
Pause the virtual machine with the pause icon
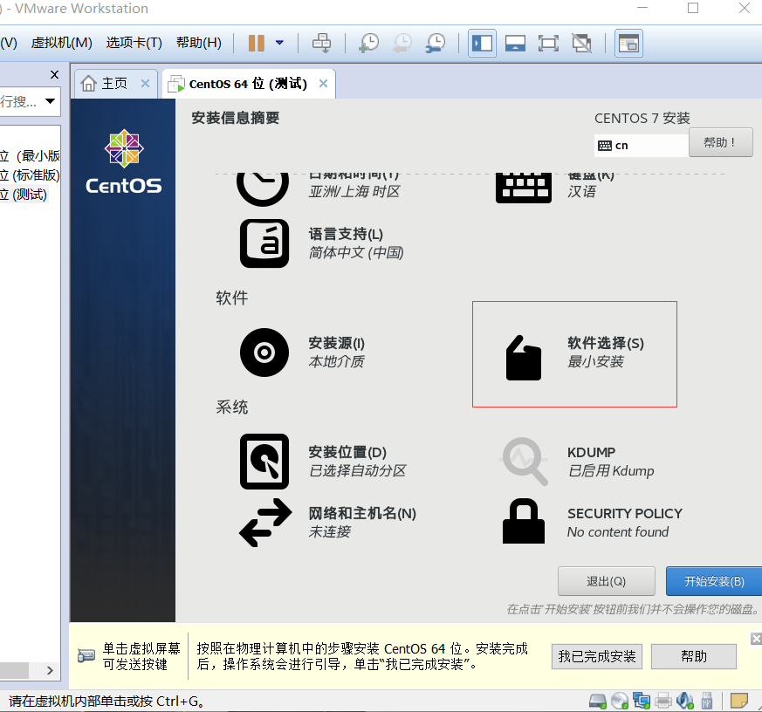click(x=256, y=43)
